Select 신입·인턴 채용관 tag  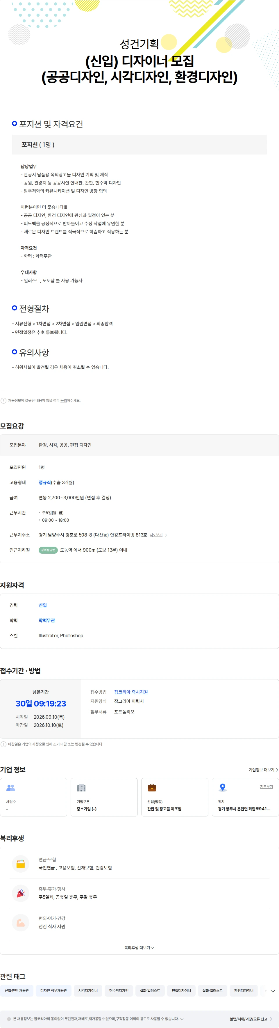pos(17,990)
